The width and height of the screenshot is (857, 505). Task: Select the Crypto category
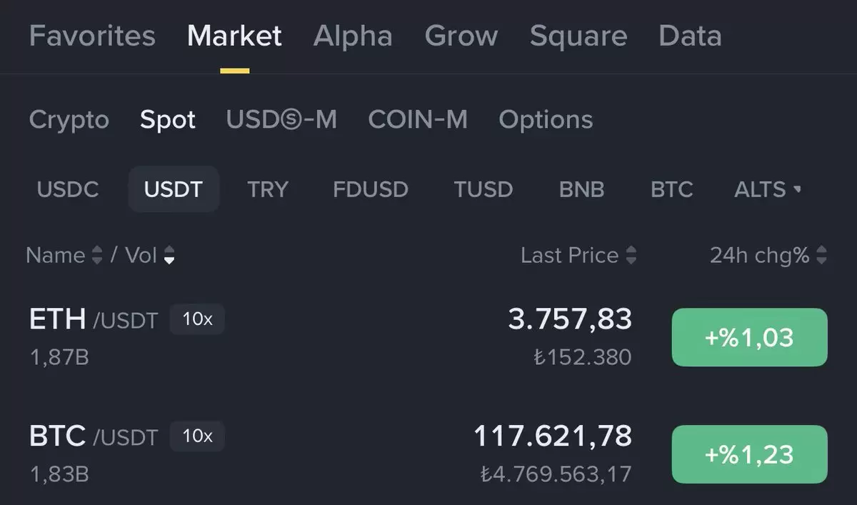69,119
